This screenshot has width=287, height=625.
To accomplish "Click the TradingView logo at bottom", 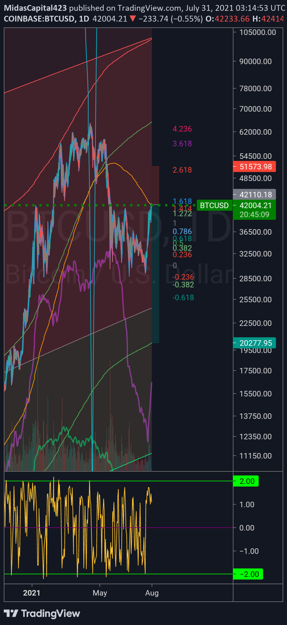I will point(42,613).
